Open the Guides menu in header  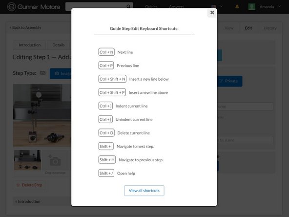[x=151, y=7]
